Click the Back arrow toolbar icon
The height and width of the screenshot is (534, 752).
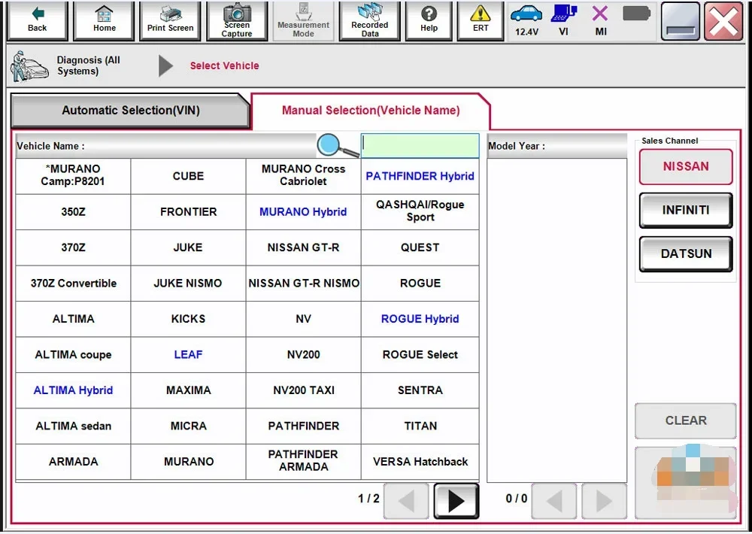pyautogui.click(x=37, y=20)
